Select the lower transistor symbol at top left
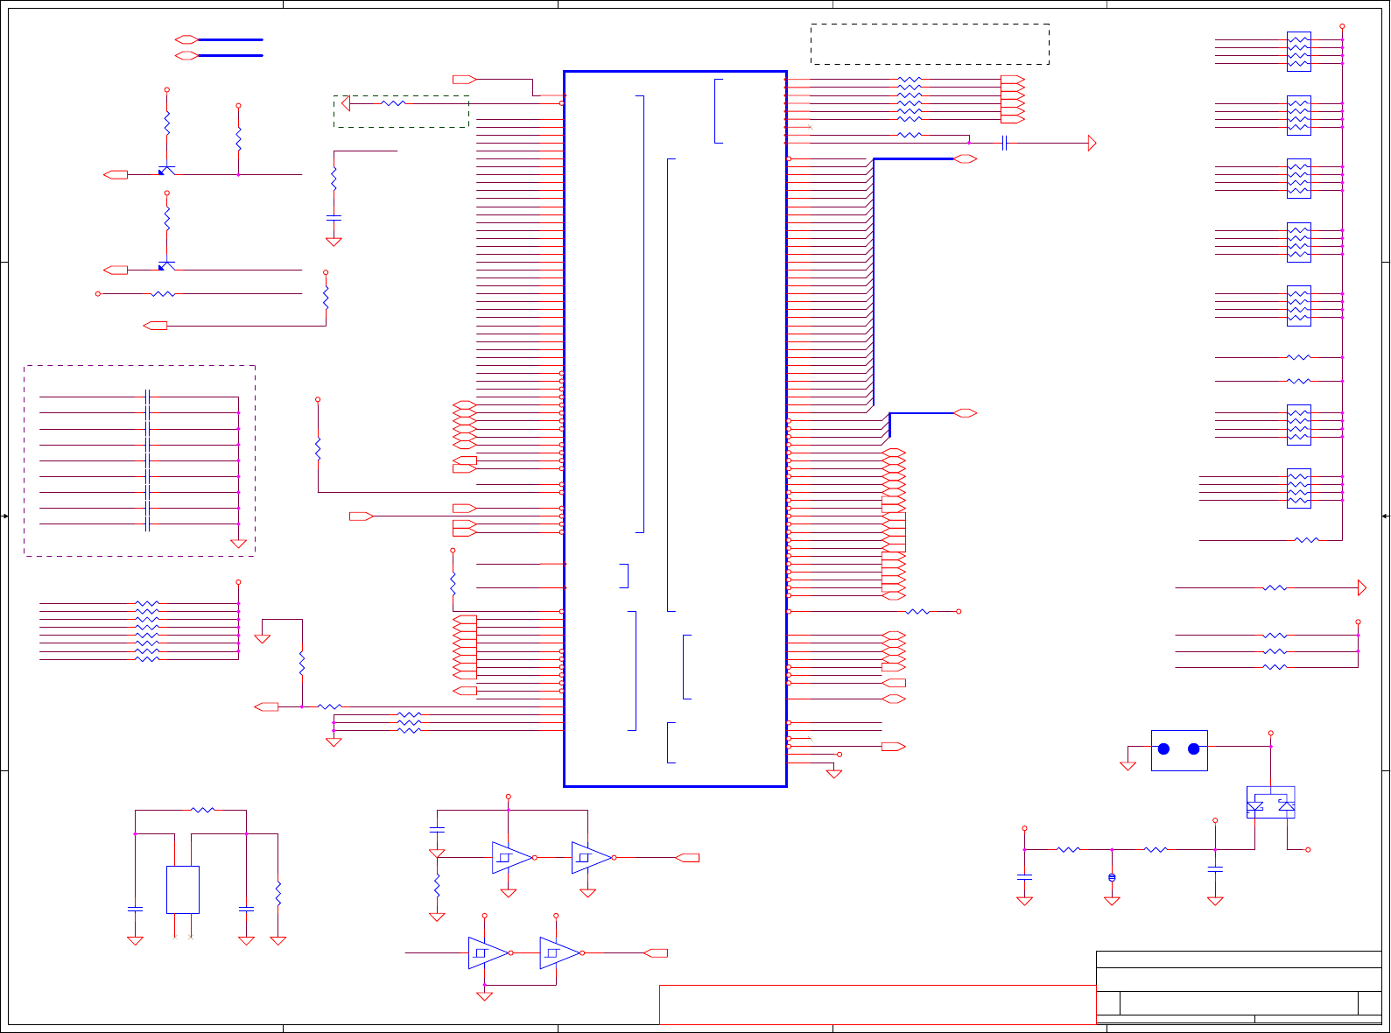The height and width of the screenshot is (1033, 1391). 166,264
